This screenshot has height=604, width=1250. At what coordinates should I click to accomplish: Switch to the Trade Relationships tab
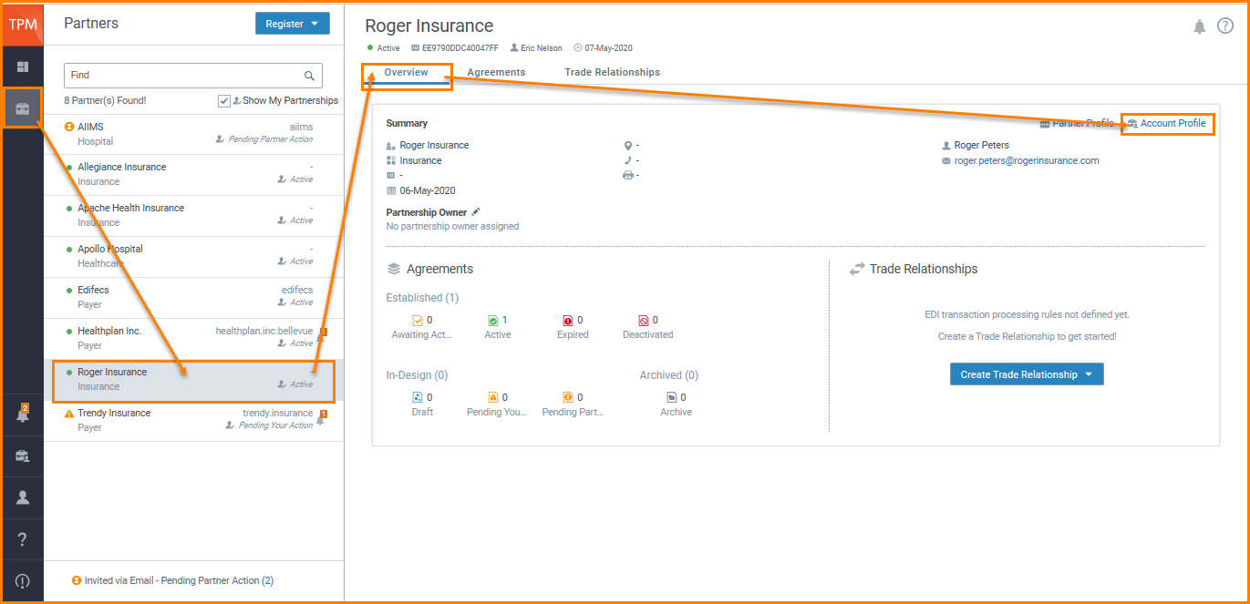pos(612,72)
